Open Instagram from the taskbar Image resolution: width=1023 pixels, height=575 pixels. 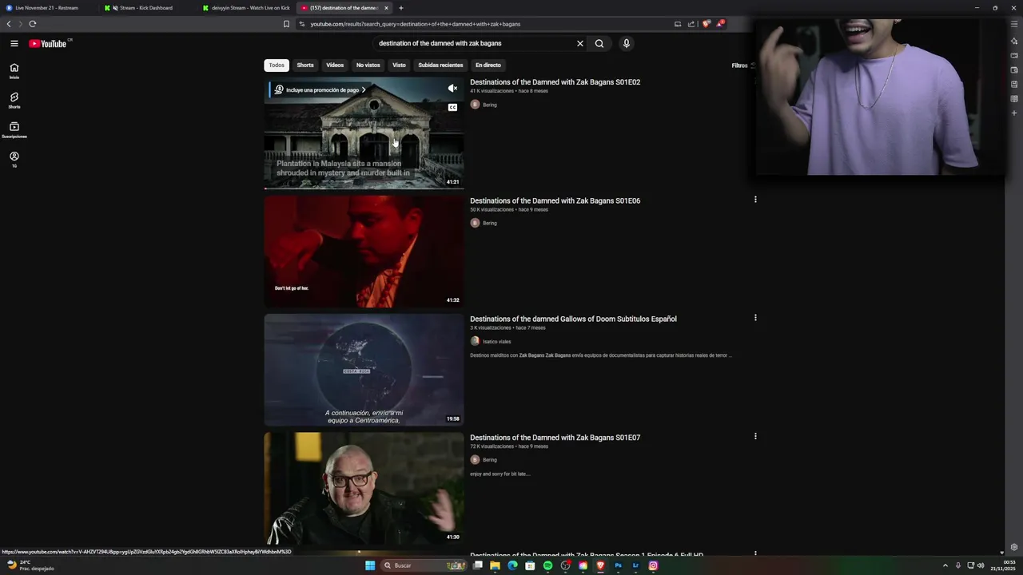653,565
